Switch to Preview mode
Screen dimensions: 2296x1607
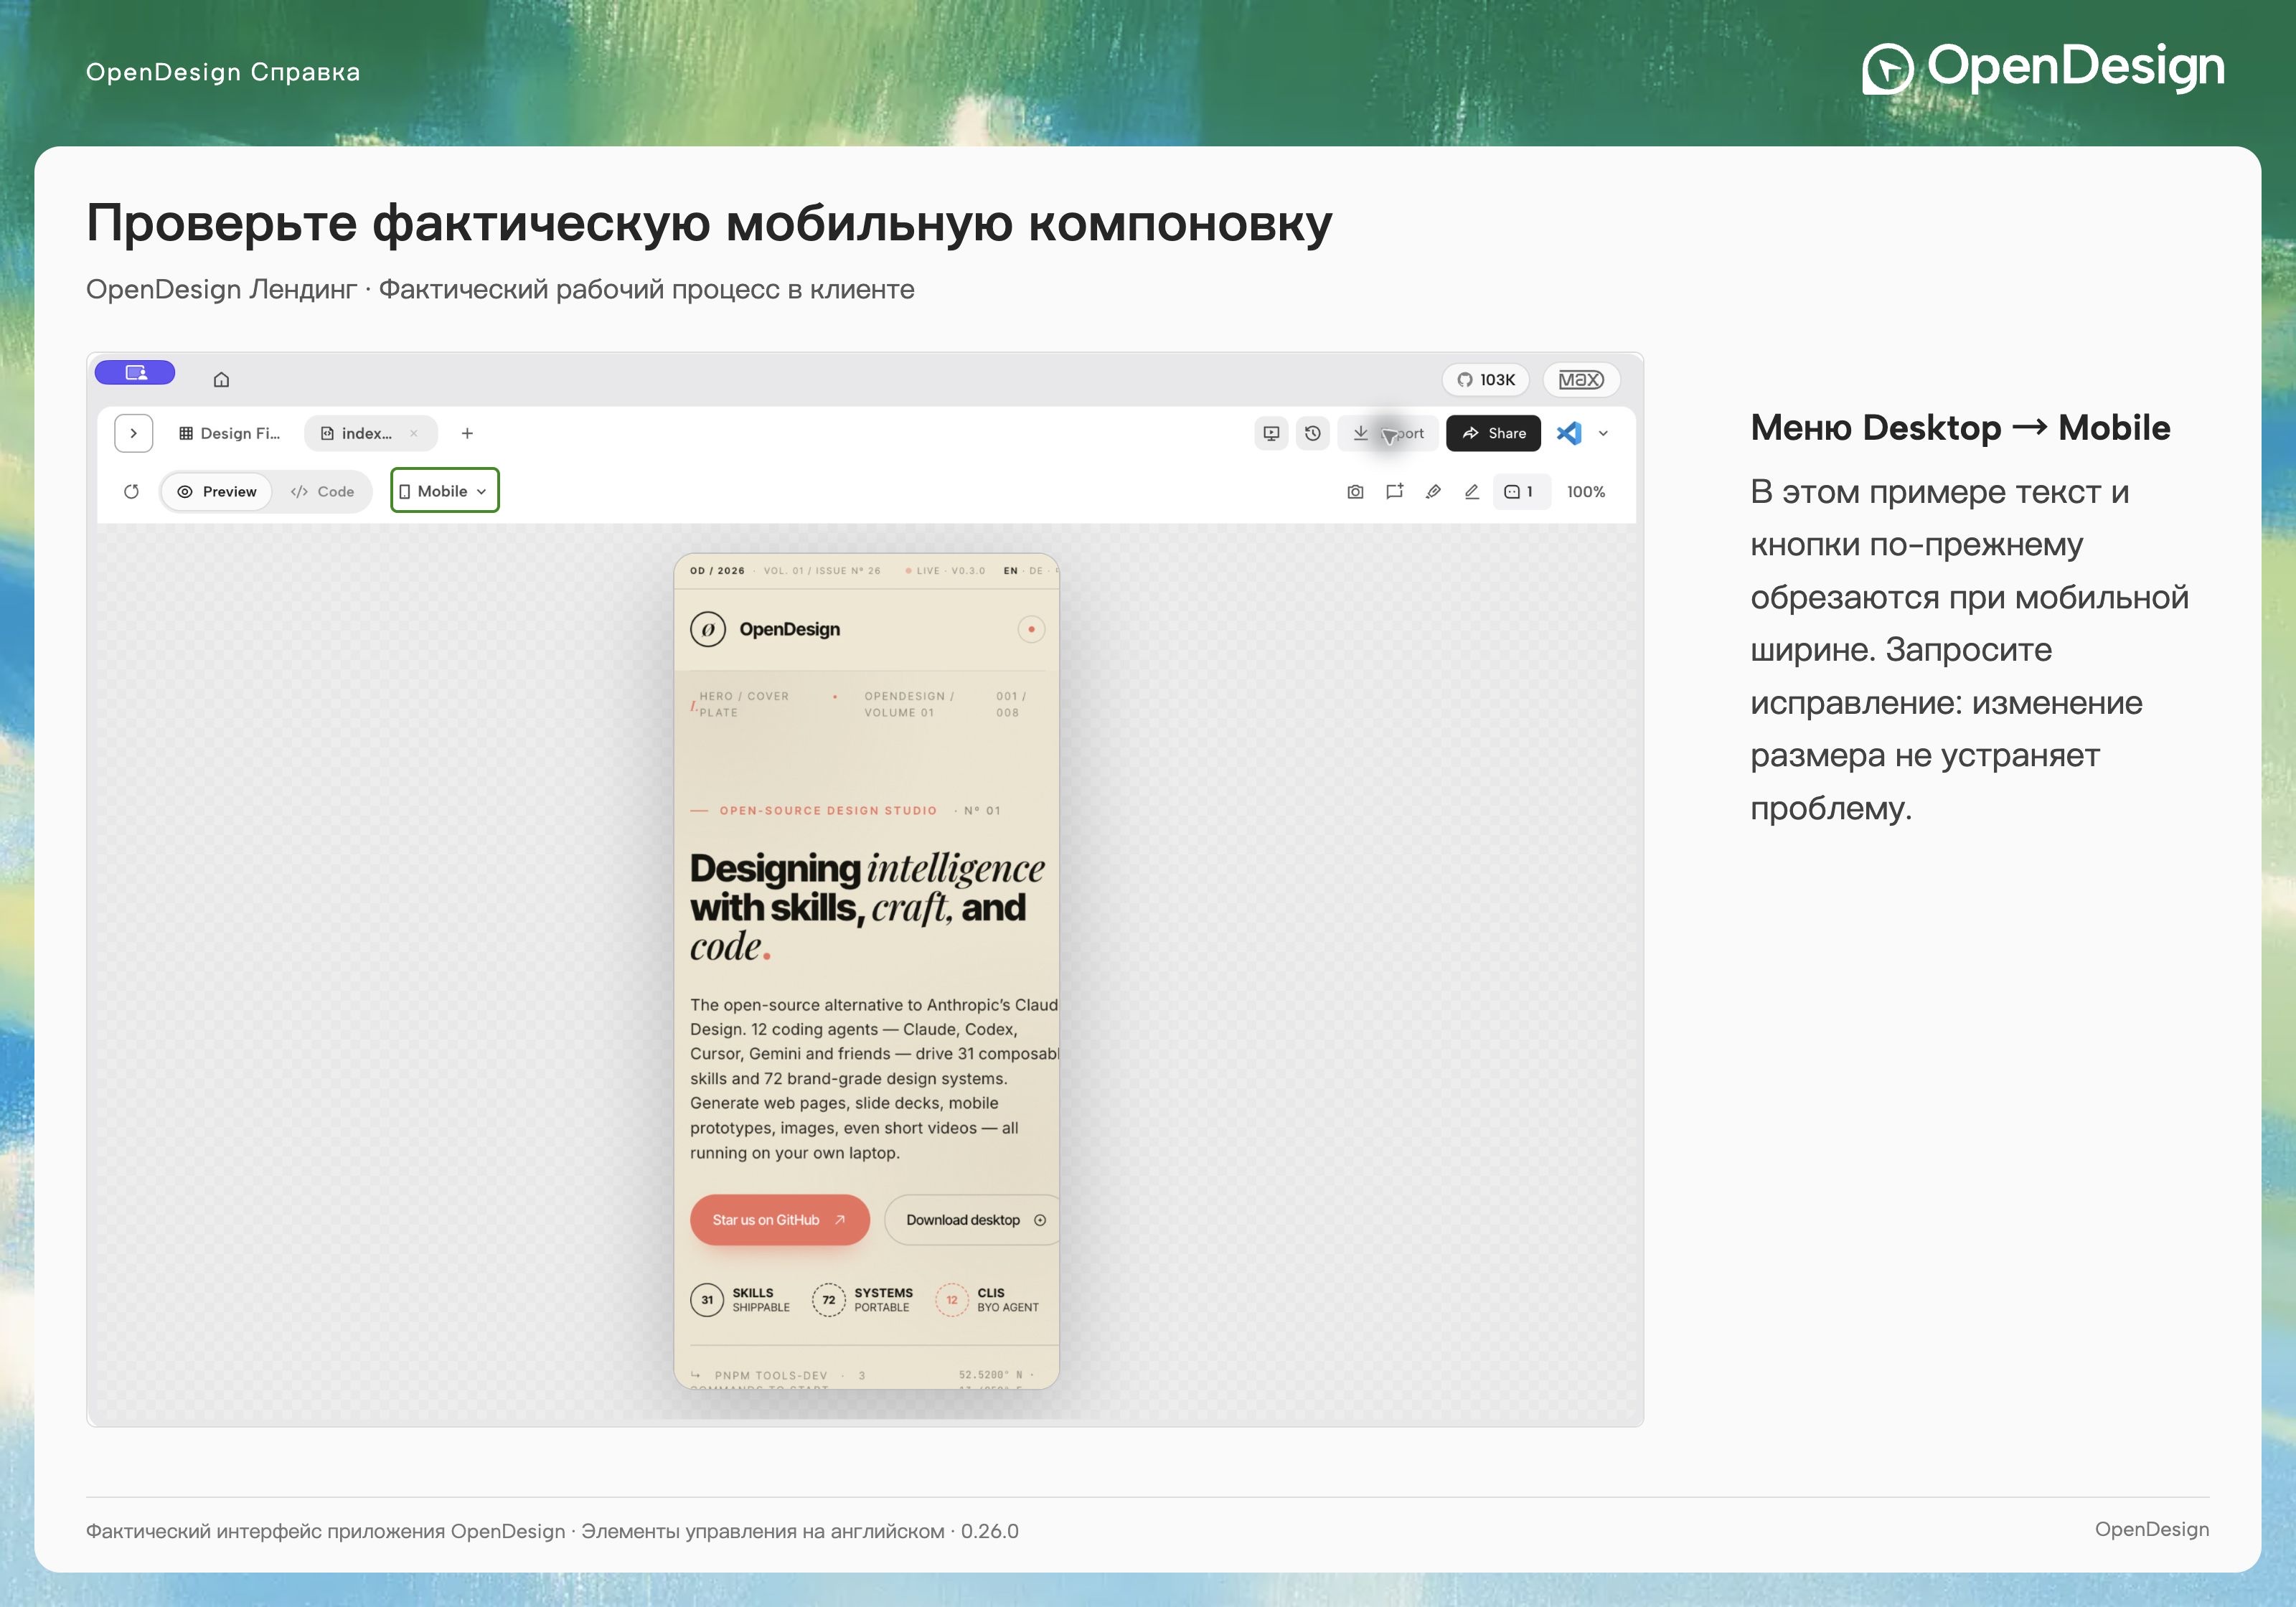tap(217, 491)
